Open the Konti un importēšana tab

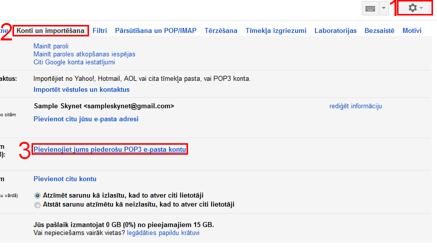(50, 30)
